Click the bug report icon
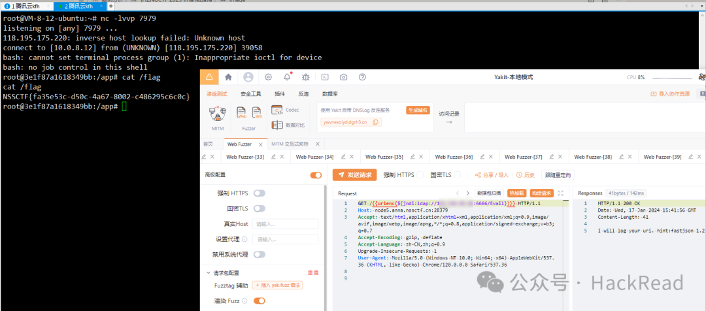The width and height of the screenshot is (706, 311). pyautogui.click(x=306, y=77)
